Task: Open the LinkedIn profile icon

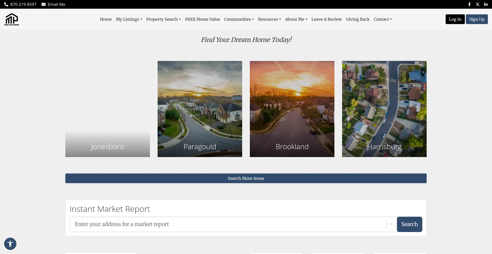Action: tap(486, 4)
